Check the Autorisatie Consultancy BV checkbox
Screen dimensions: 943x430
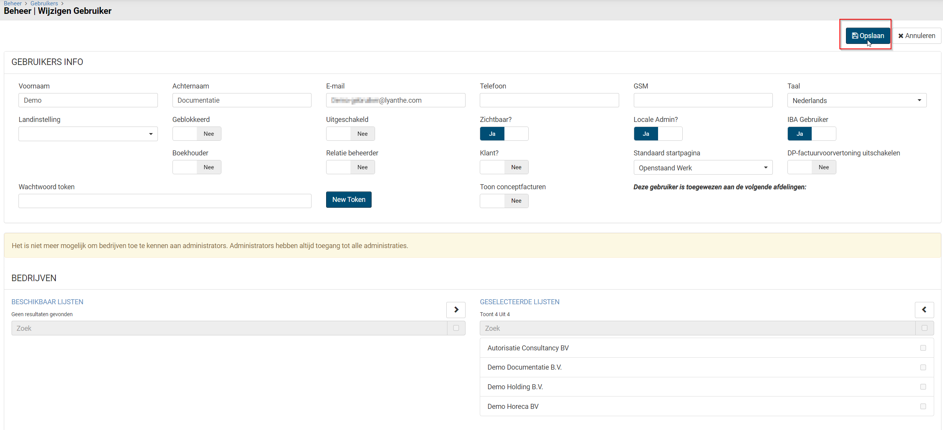[923, 348]
